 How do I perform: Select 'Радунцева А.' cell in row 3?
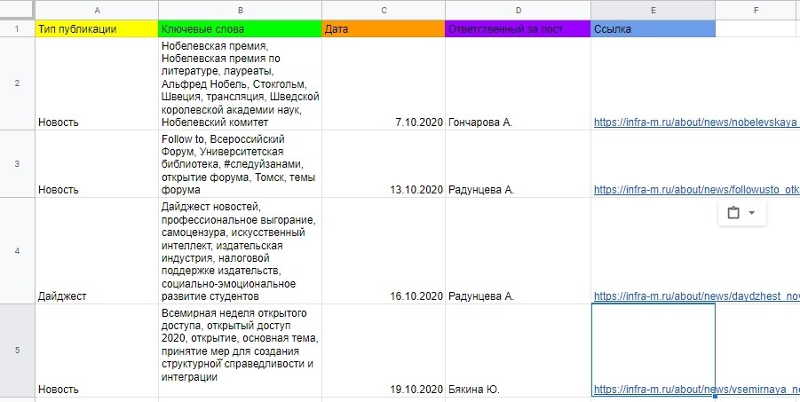tap(519, 164)
